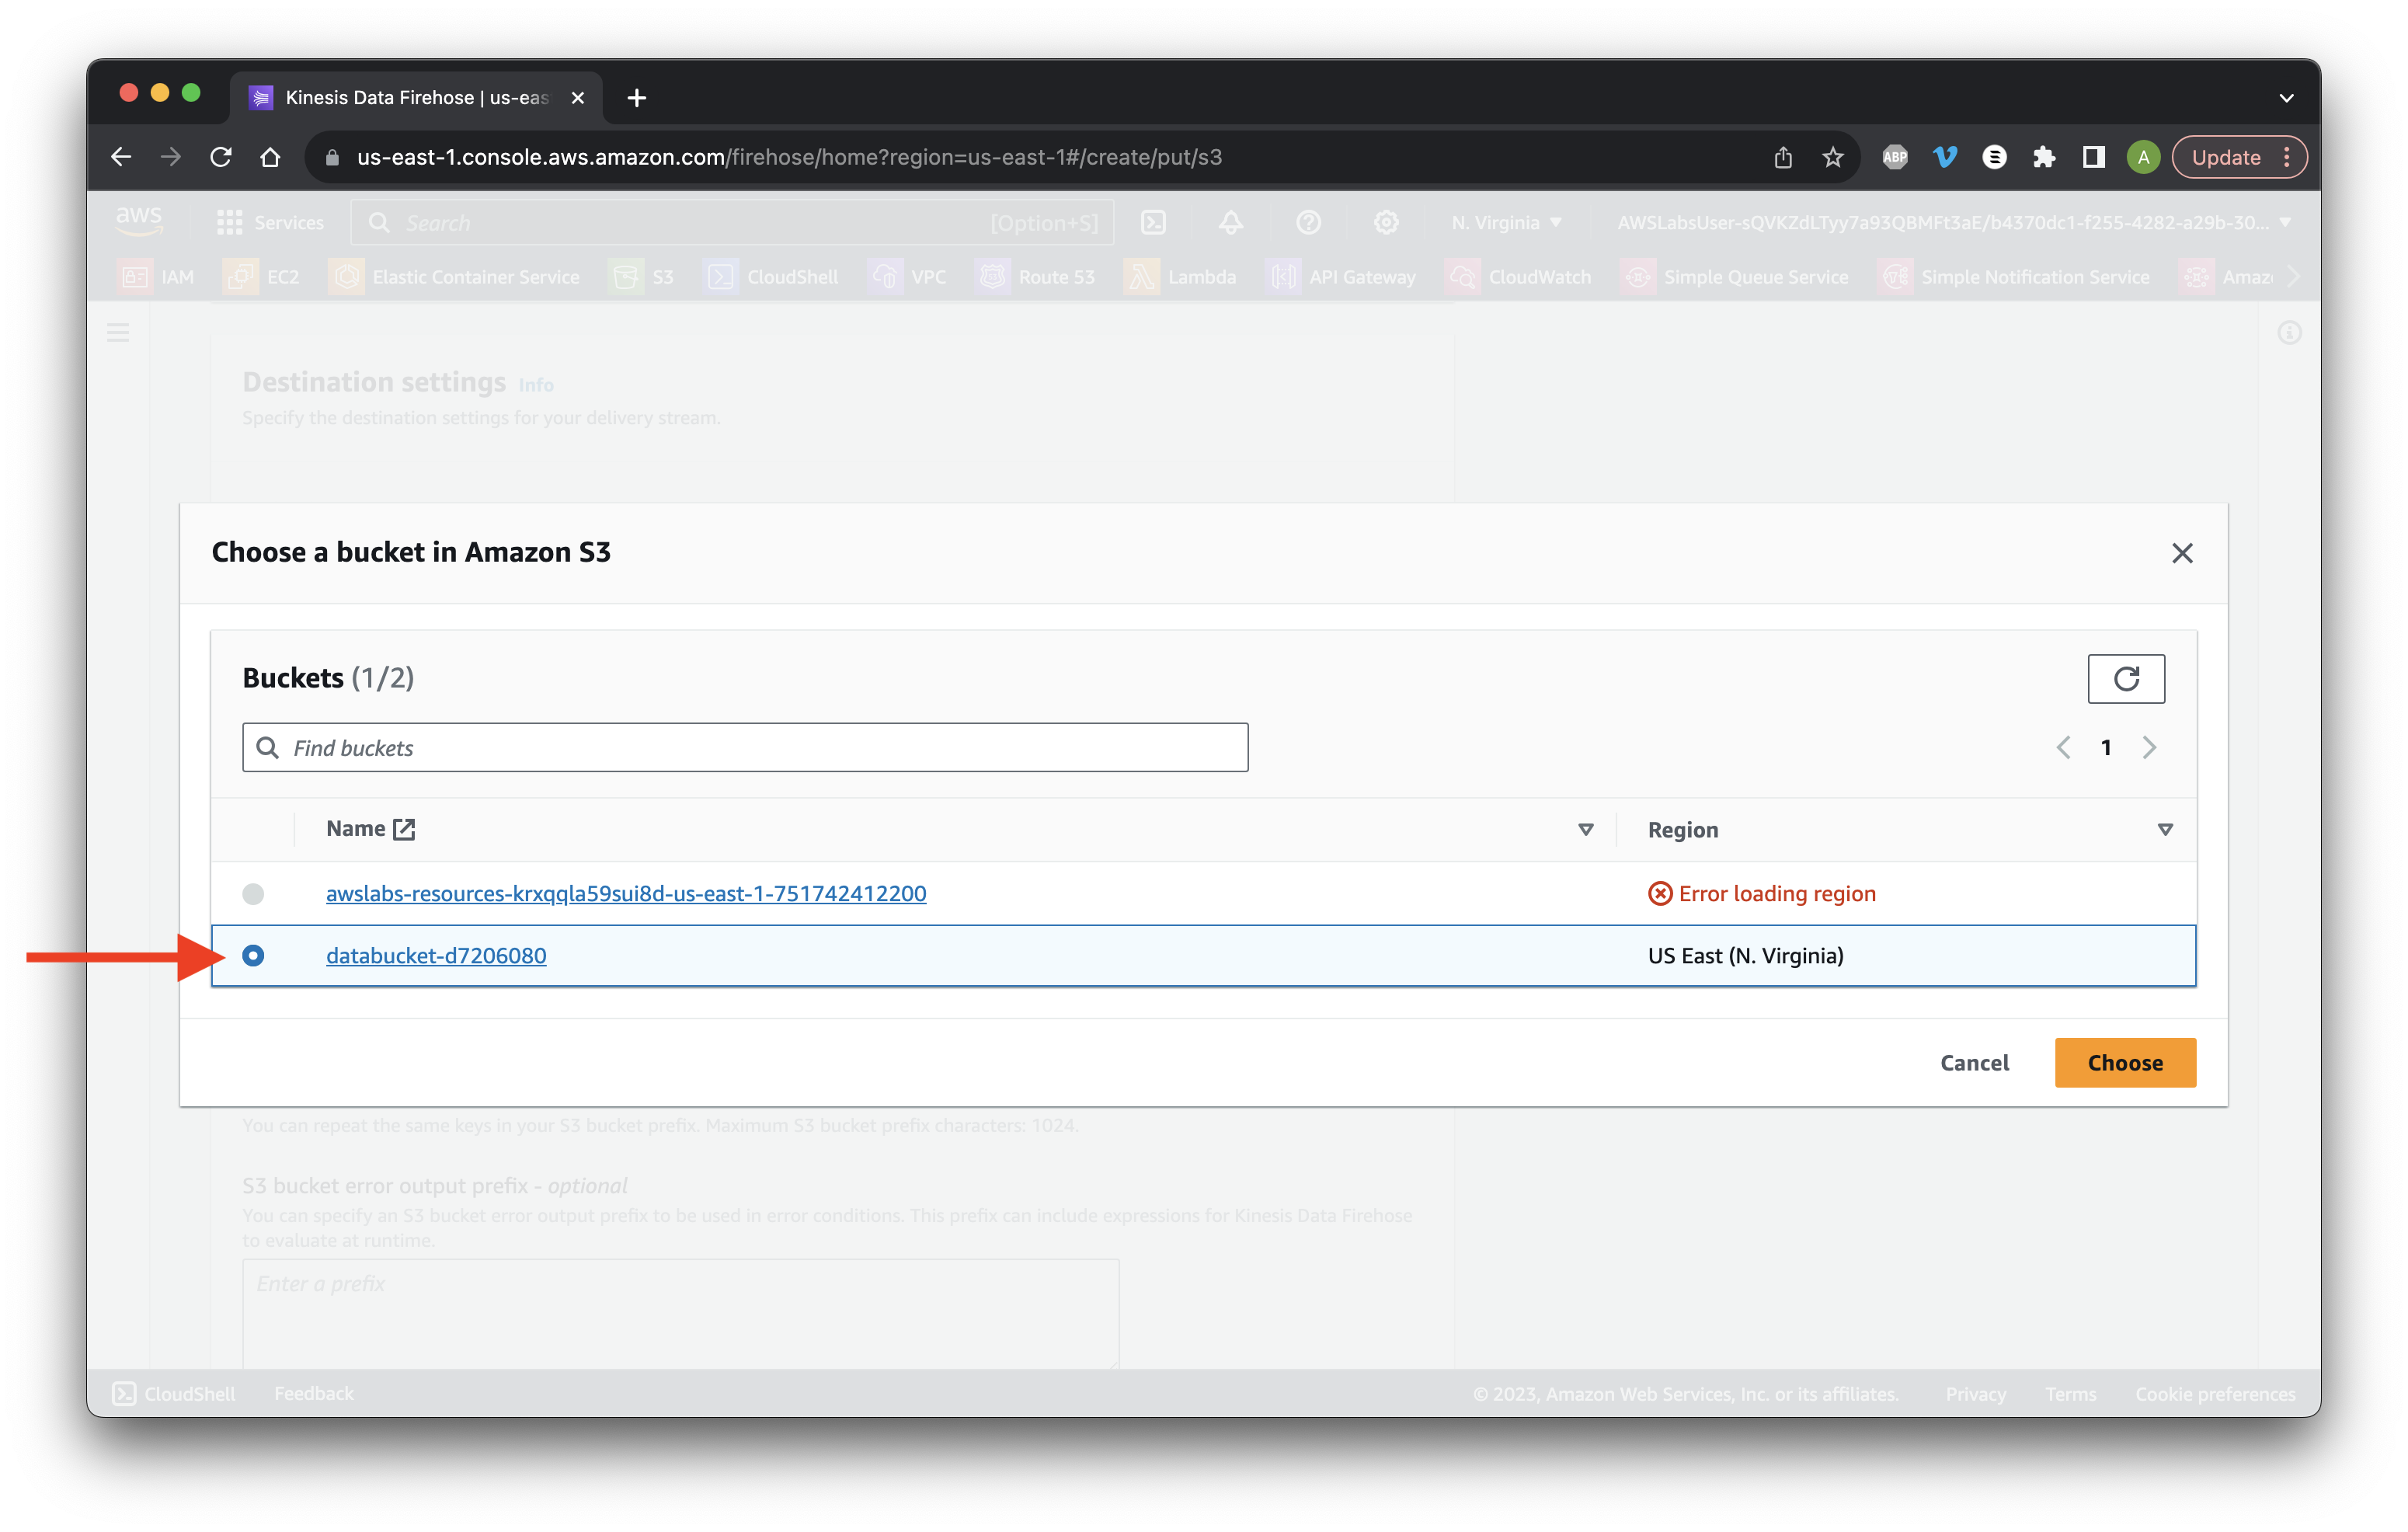Expand the AWSLabsUser account dropdown

[x=1955, y=222]
